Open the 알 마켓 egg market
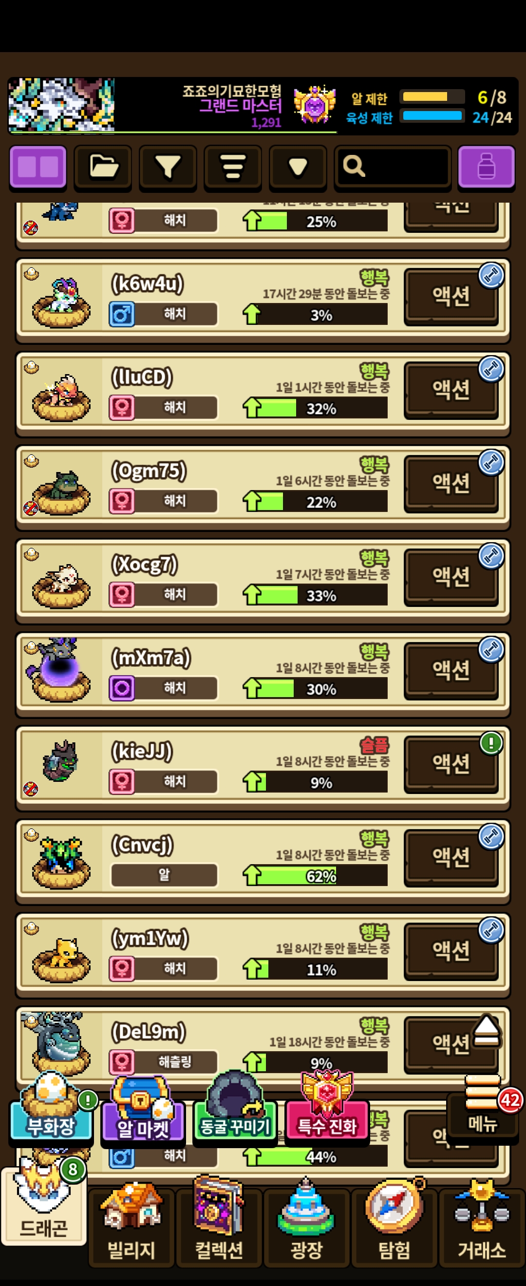This screenshot has height=1286, width=526. pyautogui.click(x=143, y=1113)
